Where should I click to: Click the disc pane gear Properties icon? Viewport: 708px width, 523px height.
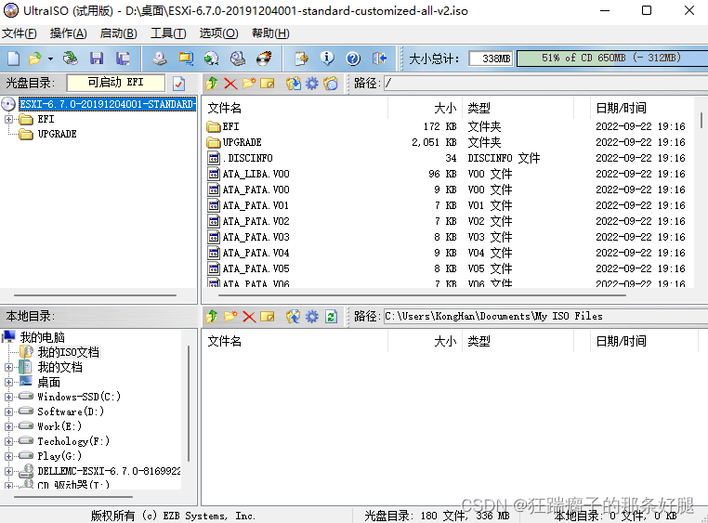[312, 83]
